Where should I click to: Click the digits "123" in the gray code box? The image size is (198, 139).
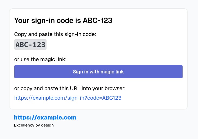[39, 45]
